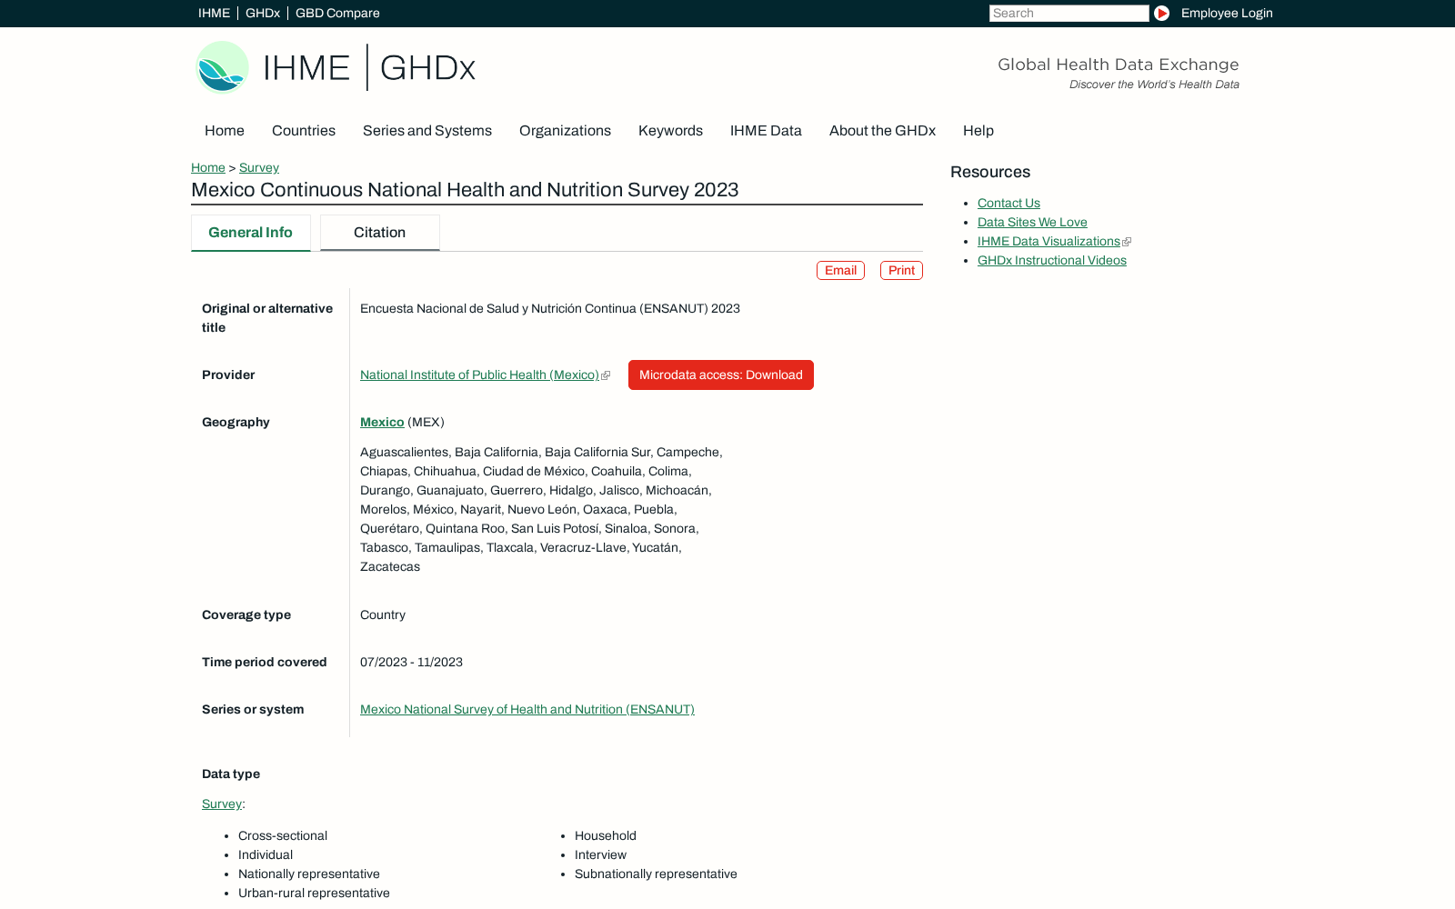Open Help menu
Viewport: 1455px width, 909px height.
coord(978,131)
